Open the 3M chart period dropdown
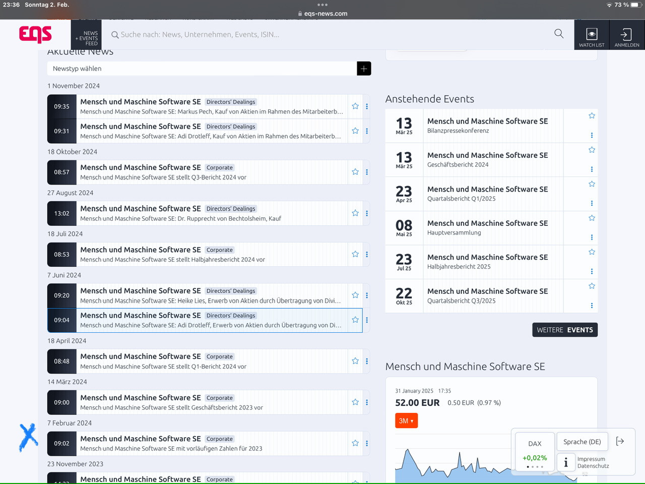Viewport: 645px width, 484px height. (406, 420)
